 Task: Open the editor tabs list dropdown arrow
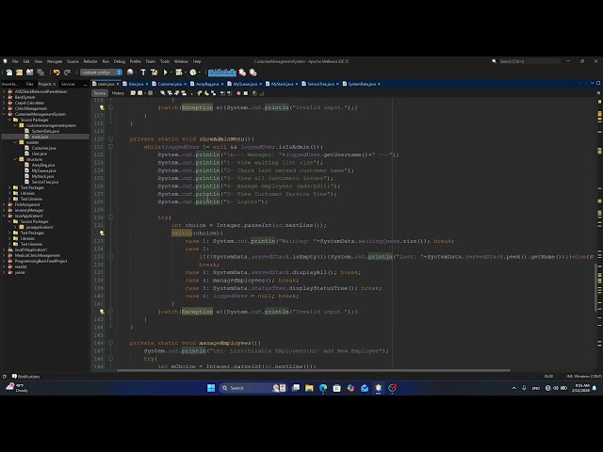click(593, 83)
